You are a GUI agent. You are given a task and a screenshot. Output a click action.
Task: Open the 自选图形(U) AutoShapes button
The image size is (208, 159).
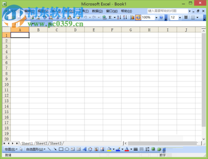click(x=36, y=149)
